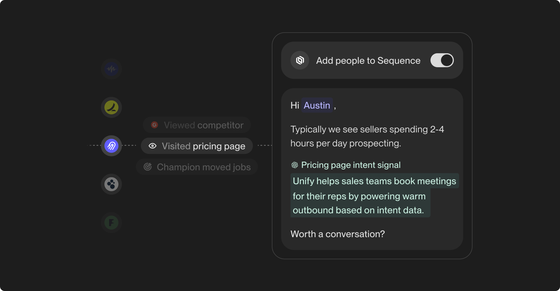Click the Sequence hexagon logo icon

(x=300, y=60)
